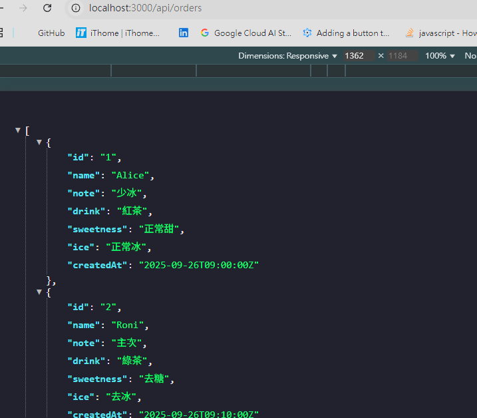Click the Google icon on the Cloud AI bookmark

tap(205, 33)
